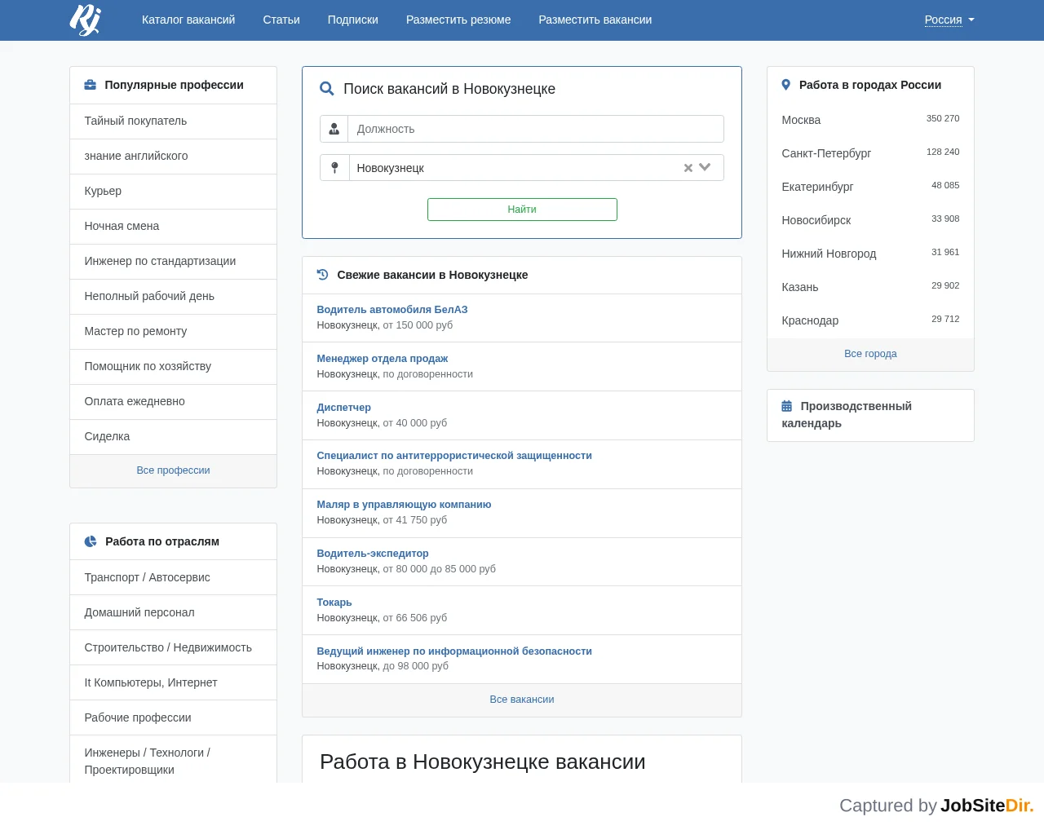This screenshot has height=830, width=1044.
Task: Open Разместить резюме in top menu
Action: click(x=458, y=20)
